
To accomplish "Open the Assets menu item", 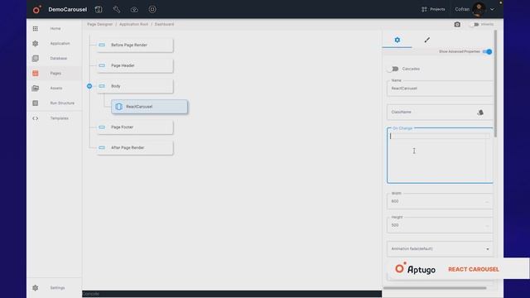I will [x=56, y=89].
